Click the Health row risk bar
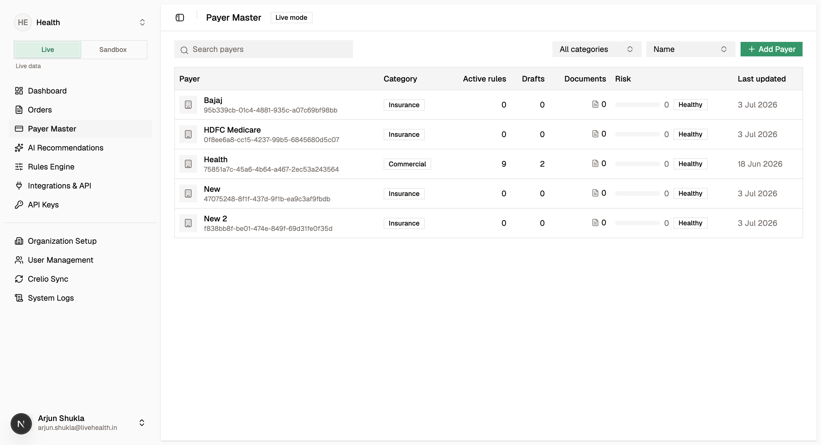This screenshot has height=445, width=821. point(637,164)
